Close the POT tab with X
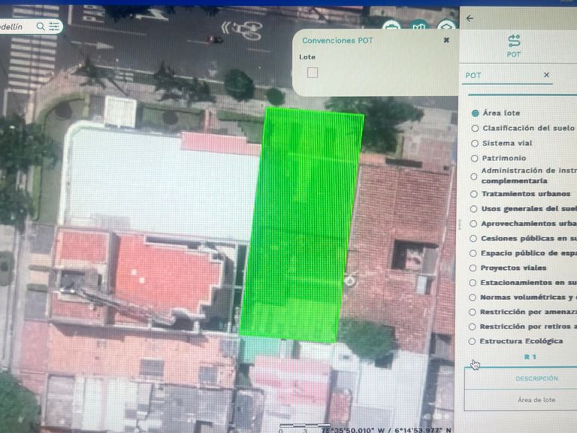Image resolution: width=577 pixels, height=433 pixels. [x=546, y=75]
